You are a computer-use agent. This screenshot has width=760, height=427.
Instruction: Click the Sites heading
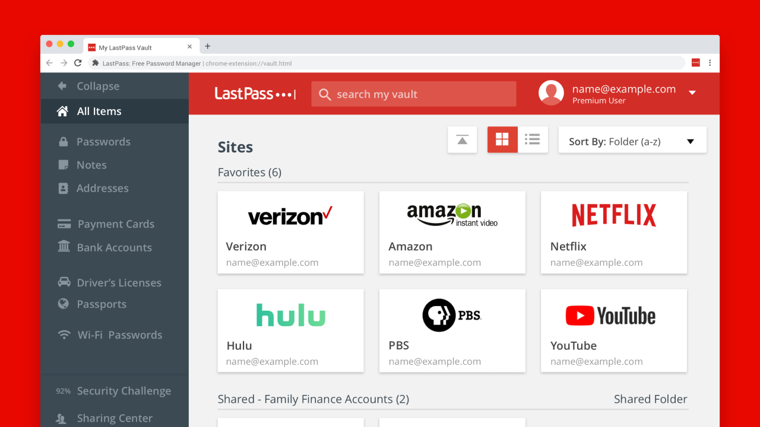(x=235, y=147)
